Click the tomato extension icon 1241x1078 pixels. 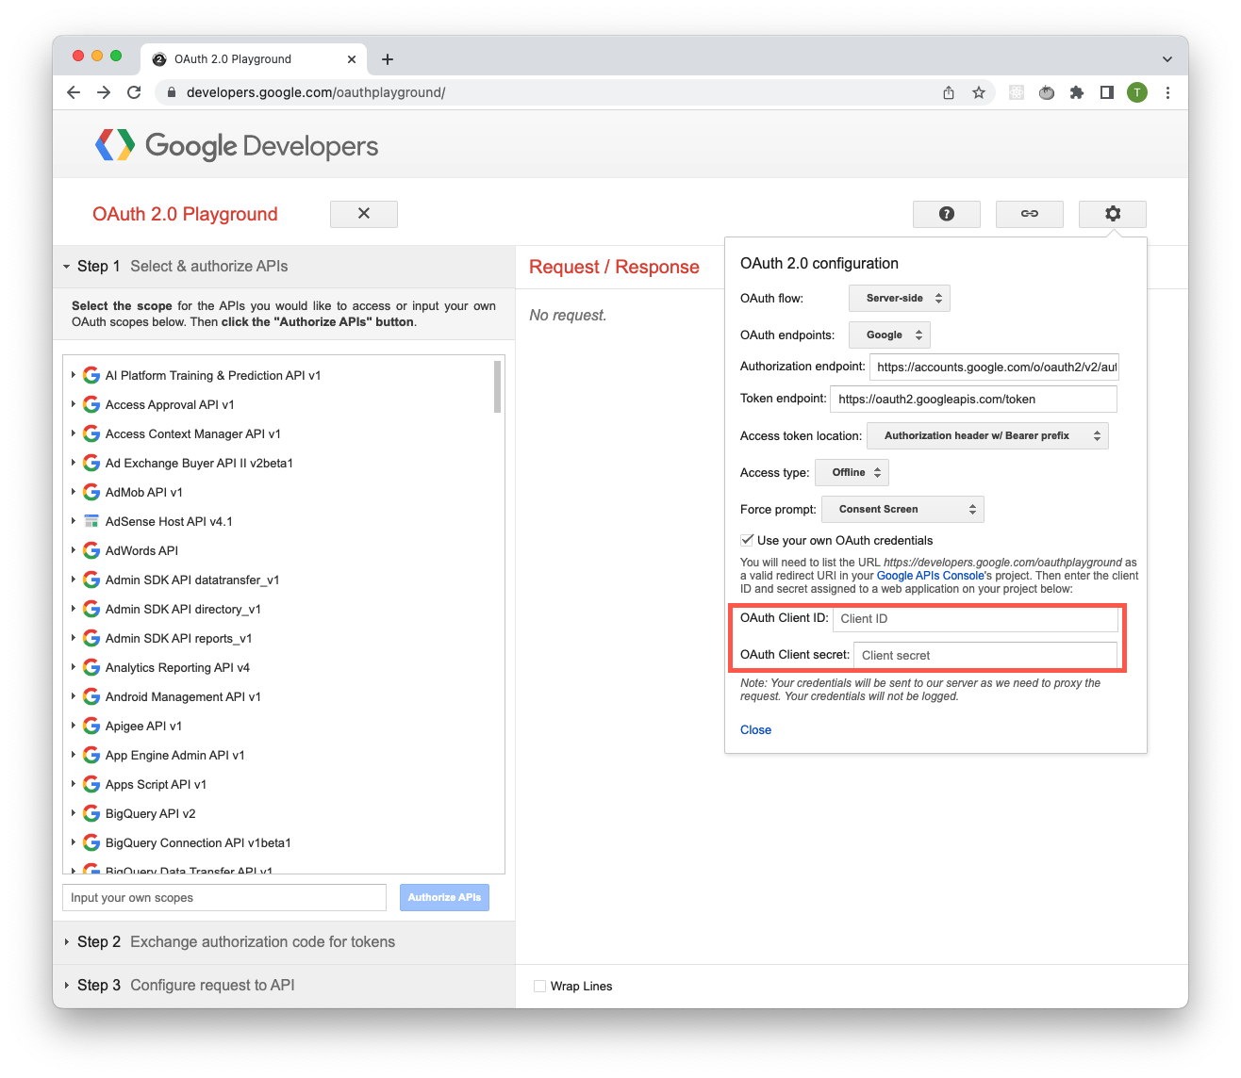[x=1047, y=92]
